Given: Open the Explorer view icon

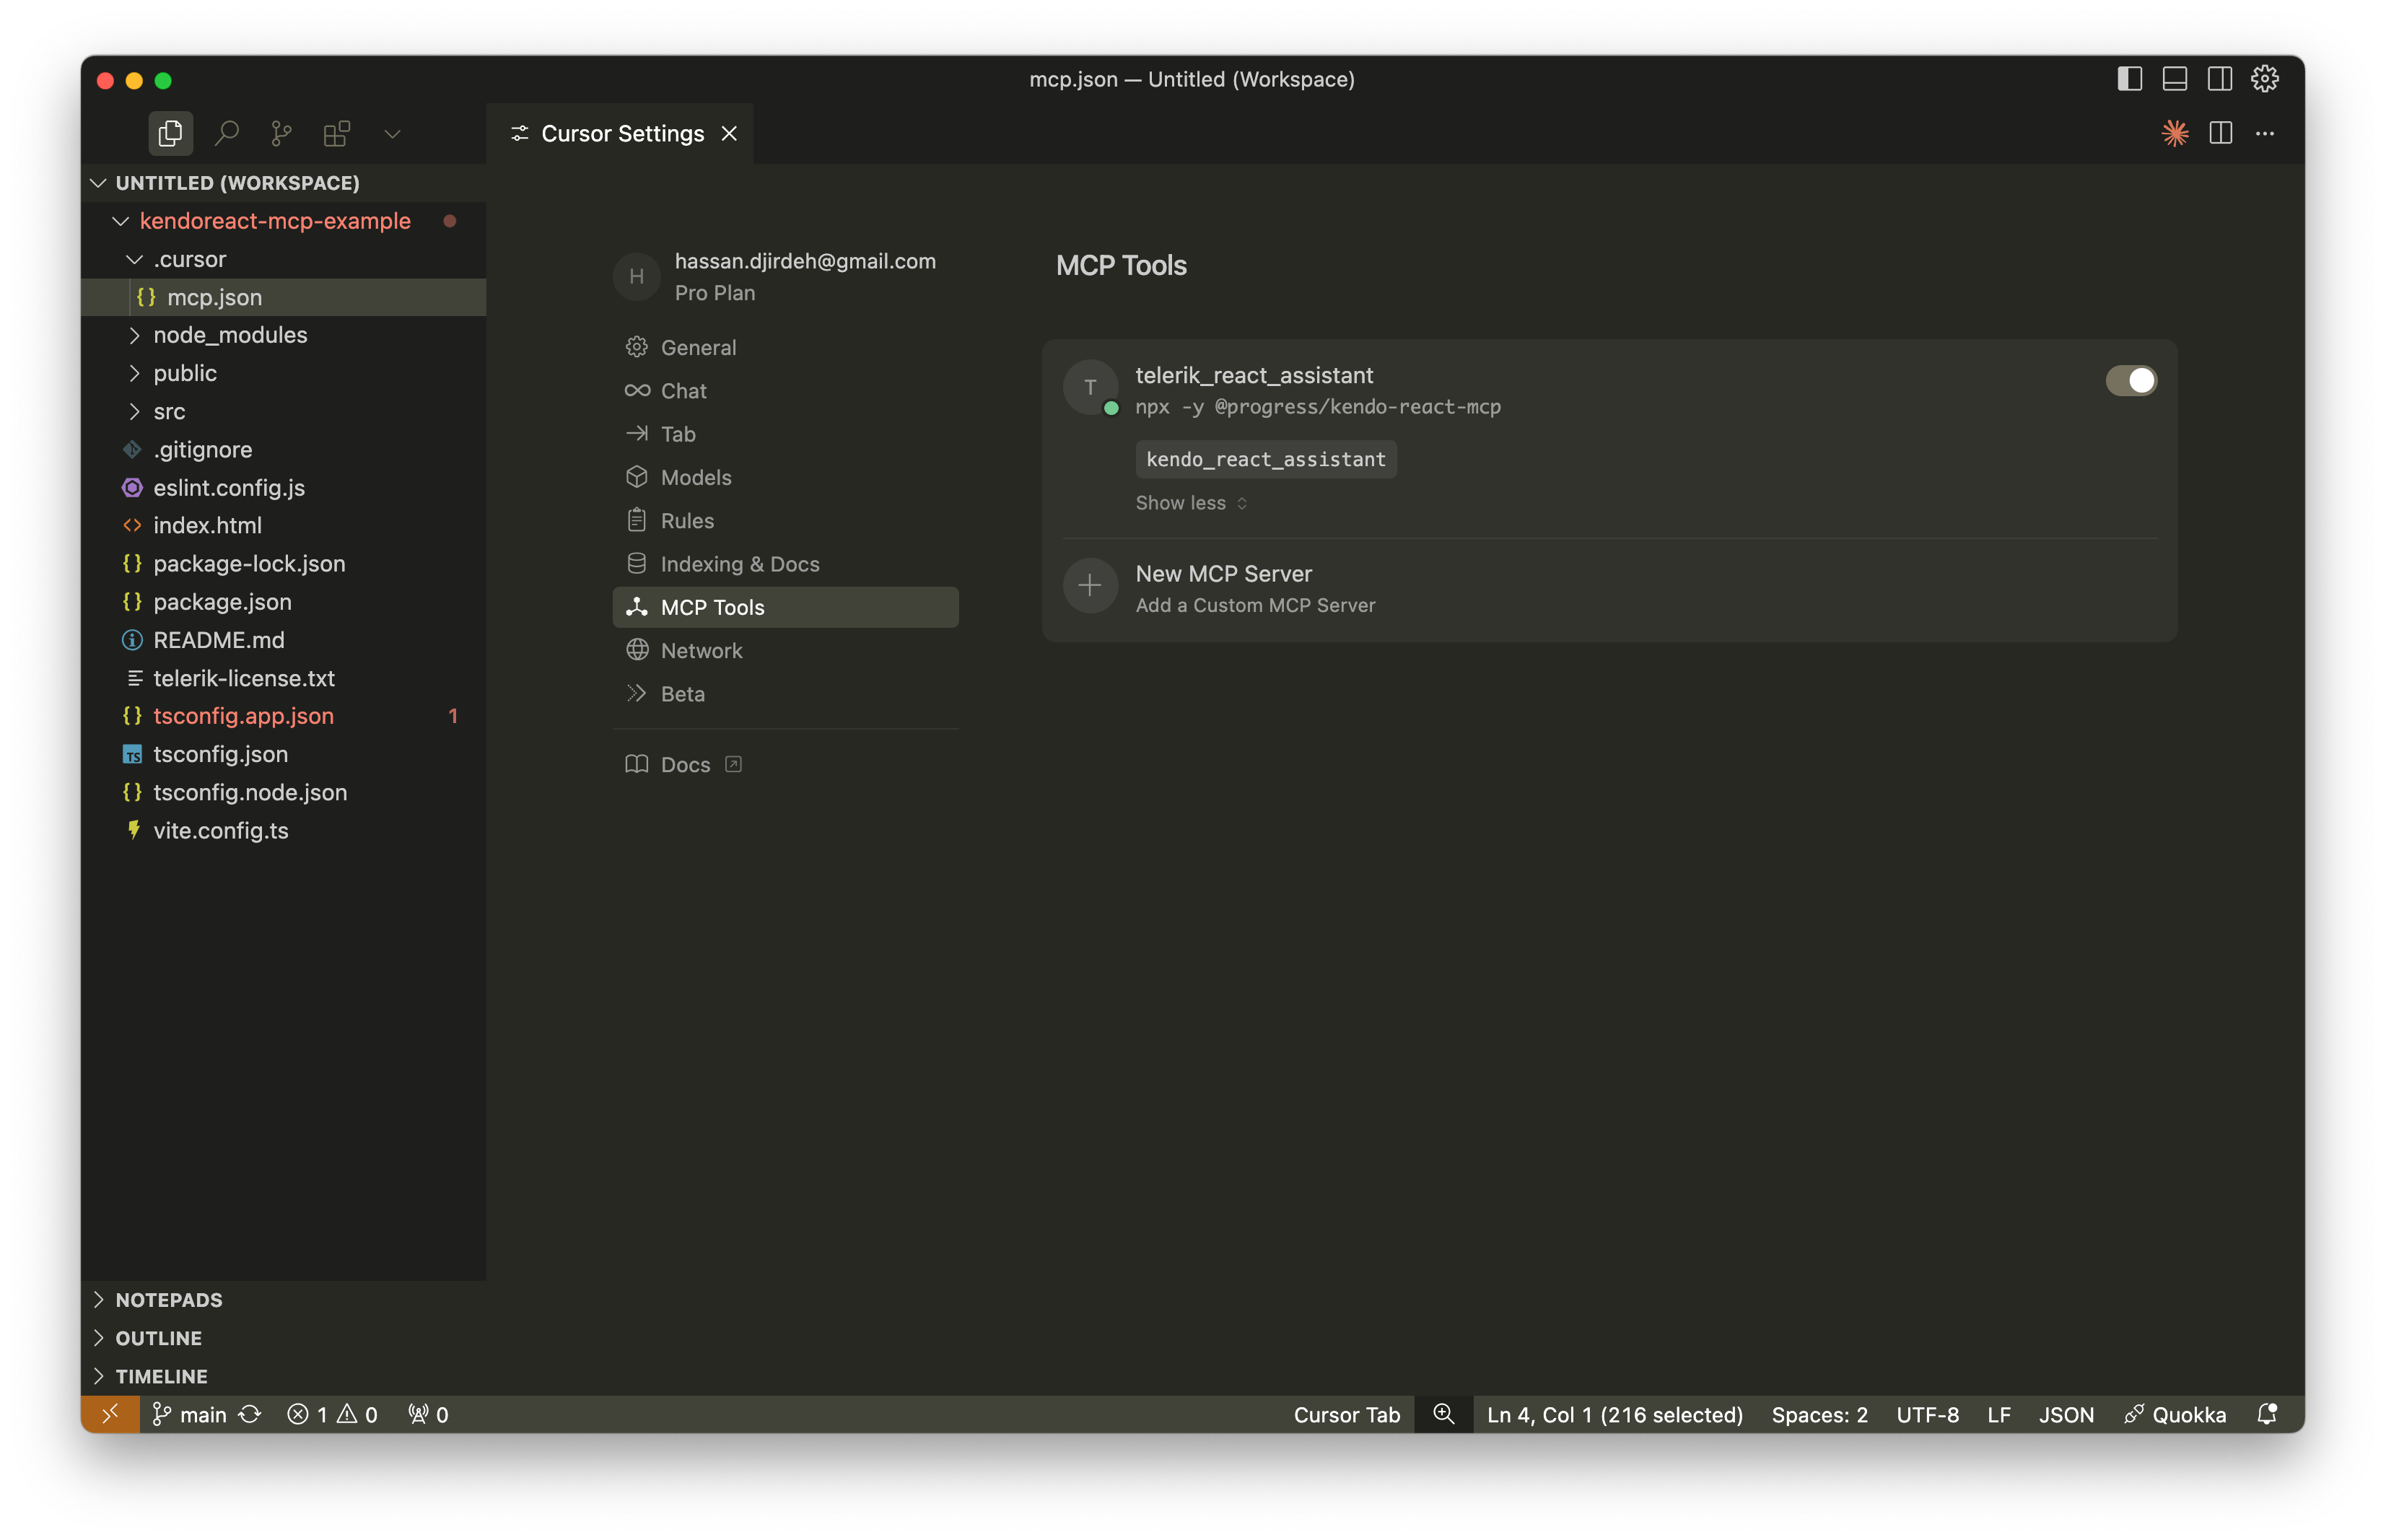Looking at the screenshot, I should coord(170,133).
